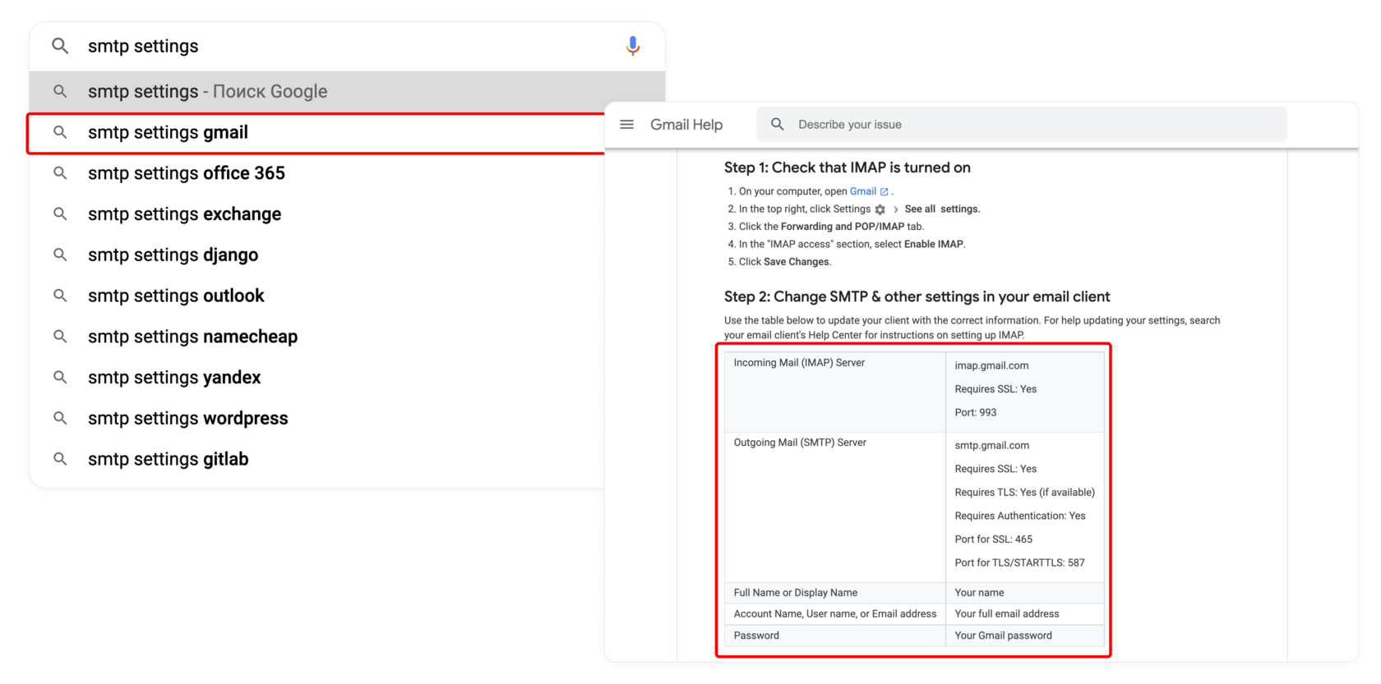This screenshot has width=1381, height=684.
Task: Click 'Your Gmail password' cell
Action: pos(1025,636)
